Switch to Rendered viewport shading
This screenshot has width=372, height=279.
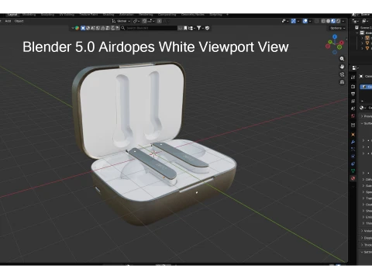coord(338,21)
